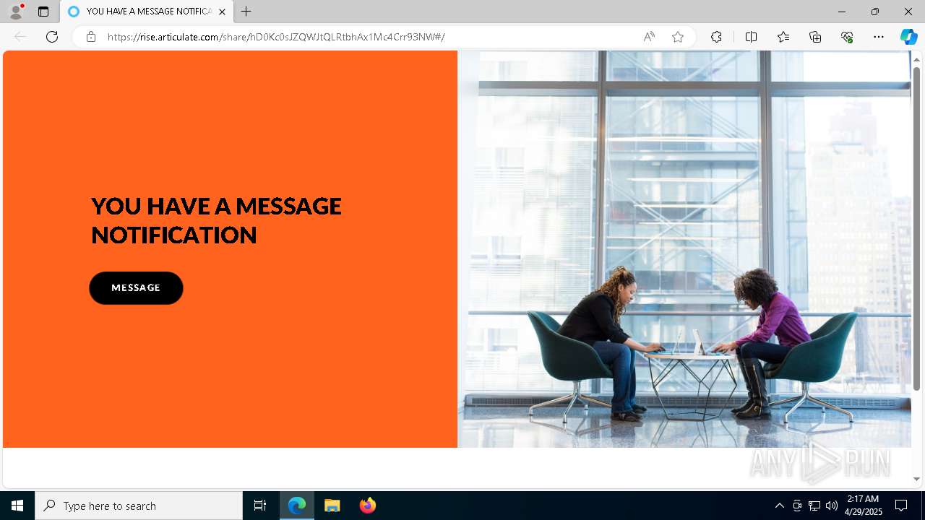
Task: Open the Copilot sidebar icon
Action: tap(908, 37)
